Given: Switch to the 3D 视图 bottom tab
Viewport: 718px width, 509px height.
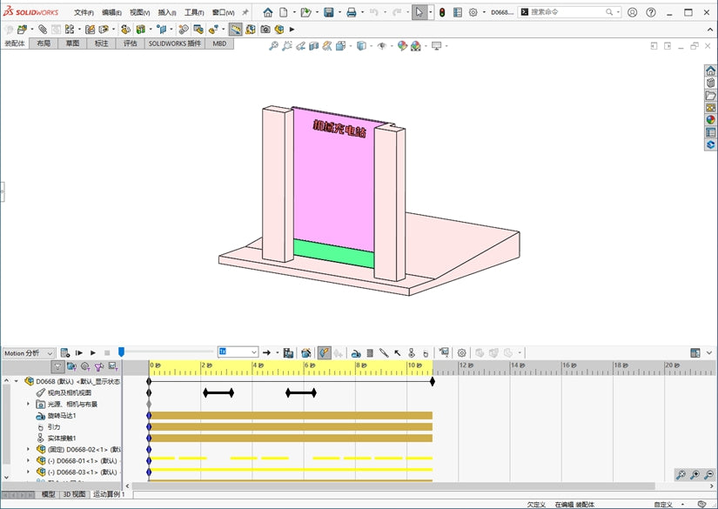Looking at the screenshot, I should click(74, 494).
